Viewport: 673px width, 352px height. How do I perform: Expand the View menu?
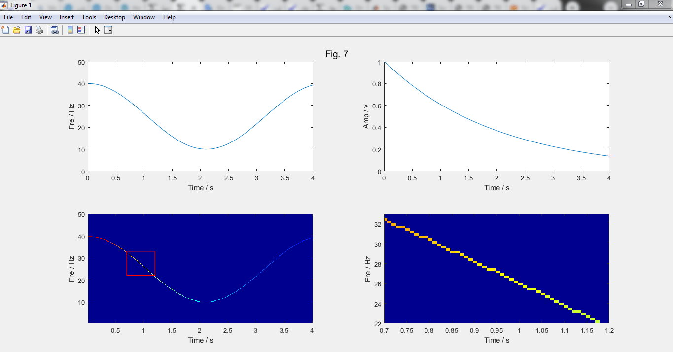coord(45,17)
